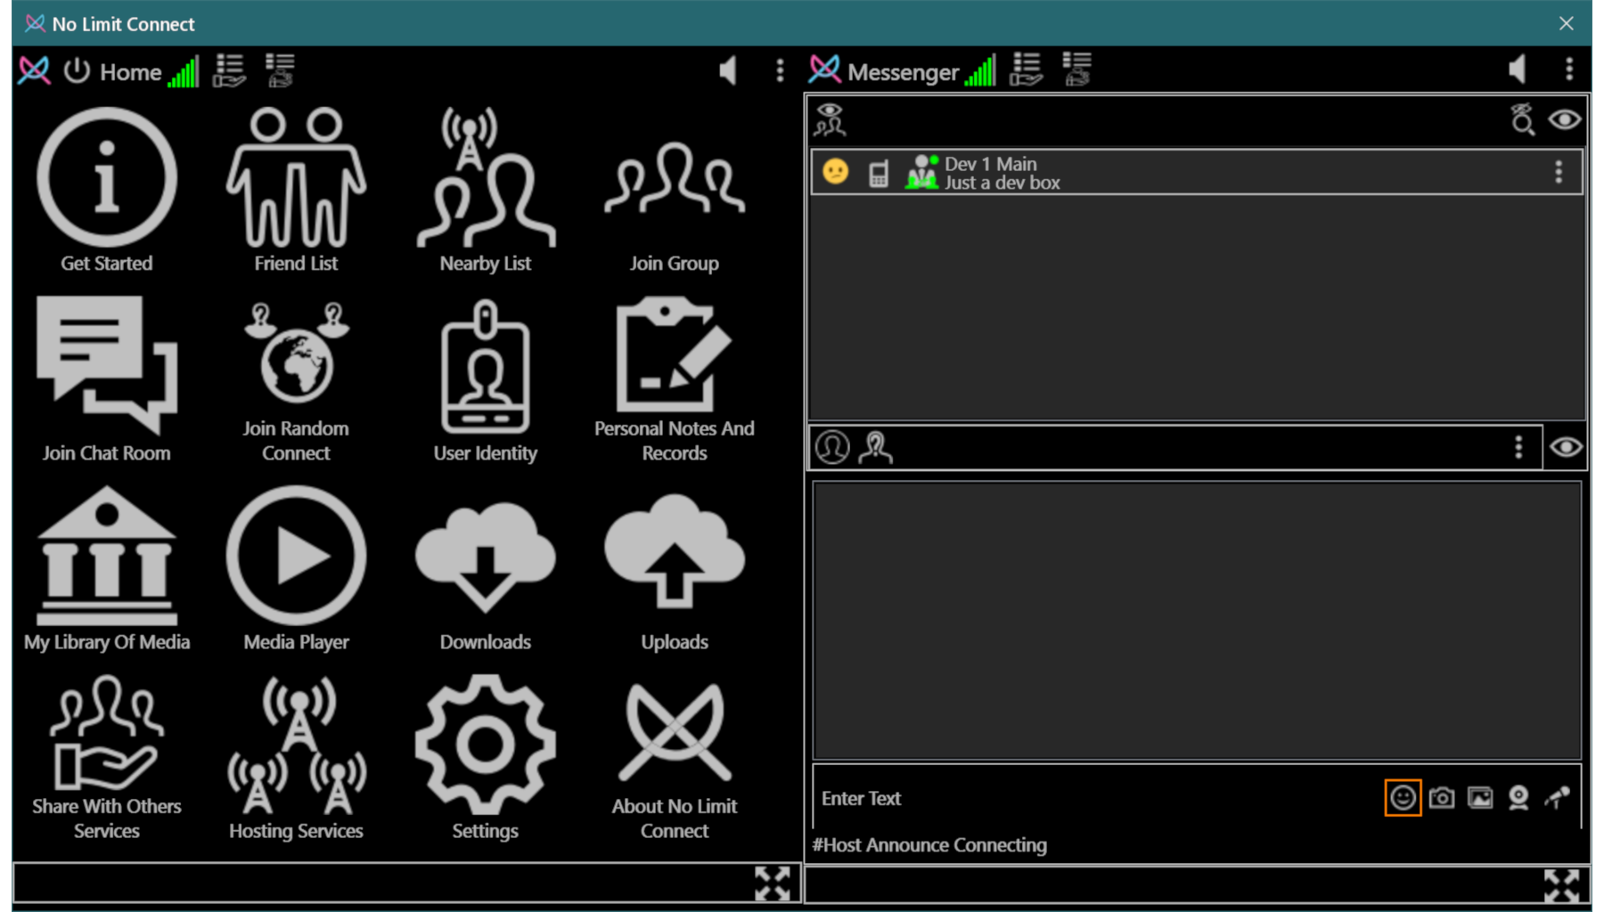Click the Get Started button

[x=106, y=178]
